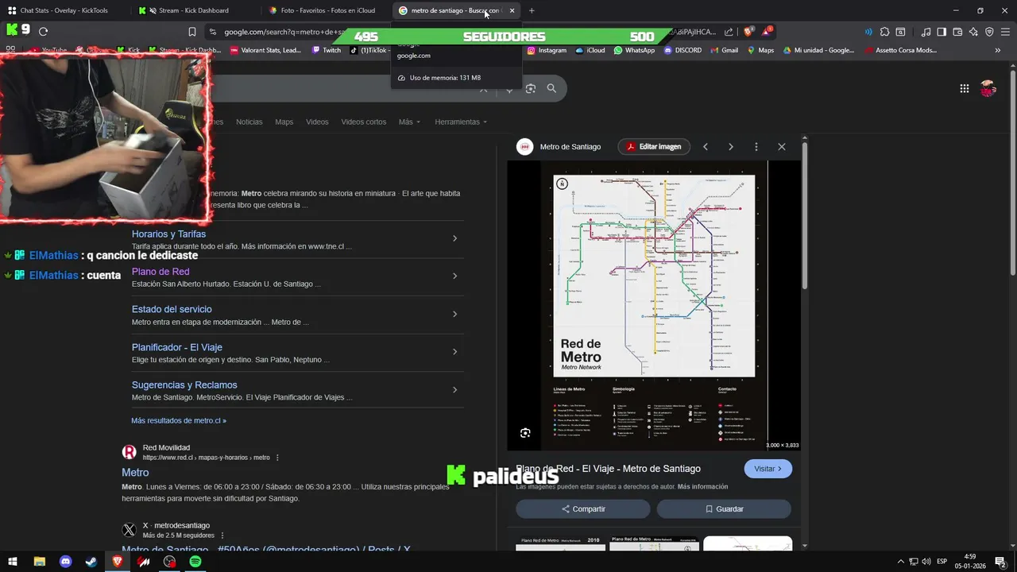The image size is (1017, 572).
Task: Expand the Más filter dropdown
Action: (409, 122)
